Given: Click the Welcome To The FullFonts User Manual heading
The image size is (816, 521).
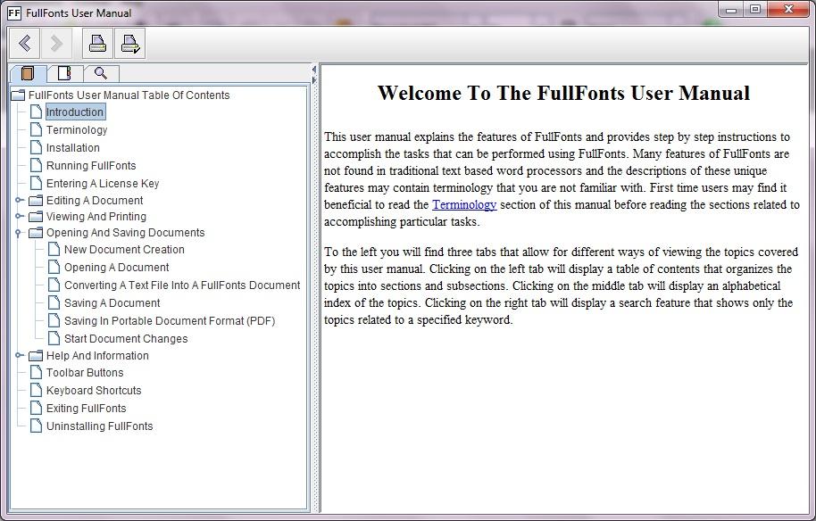Looking at the screenshot, I should coord(563,93).
